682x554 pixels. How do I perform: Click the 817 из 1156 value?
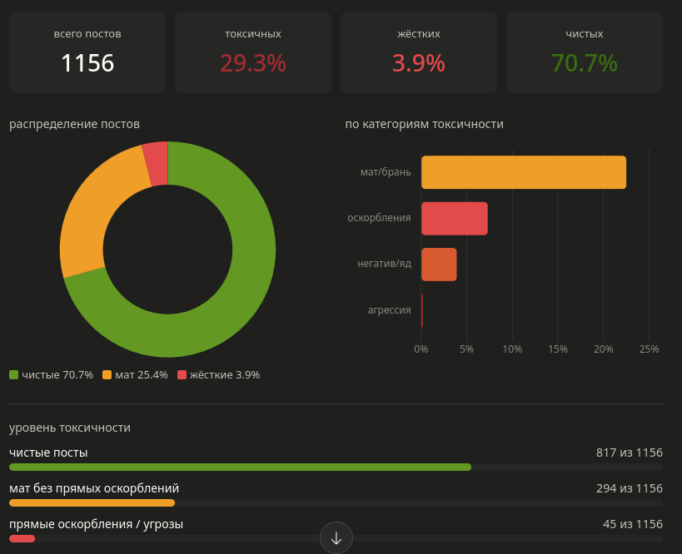tap(630, 453)
